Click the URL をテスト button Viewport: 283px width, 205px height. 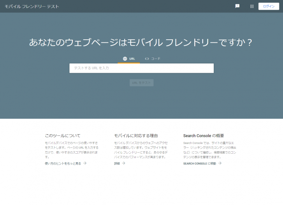click(x=142, y=83)
